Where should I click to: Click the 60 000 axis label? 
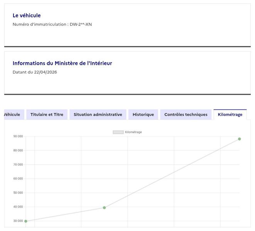18,179
